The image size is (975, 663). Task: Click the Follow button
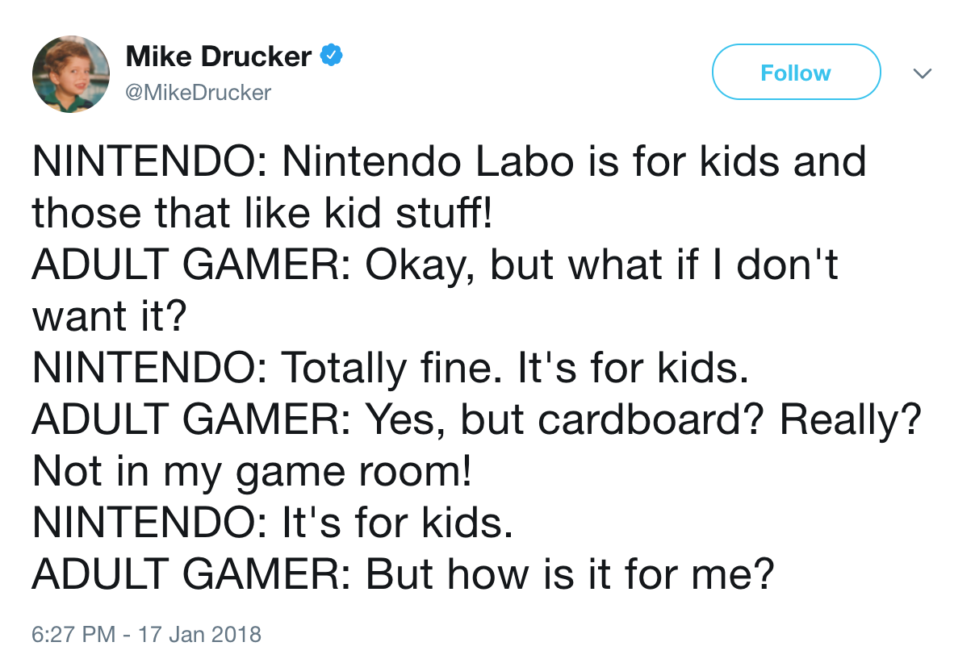pos(795,73)
